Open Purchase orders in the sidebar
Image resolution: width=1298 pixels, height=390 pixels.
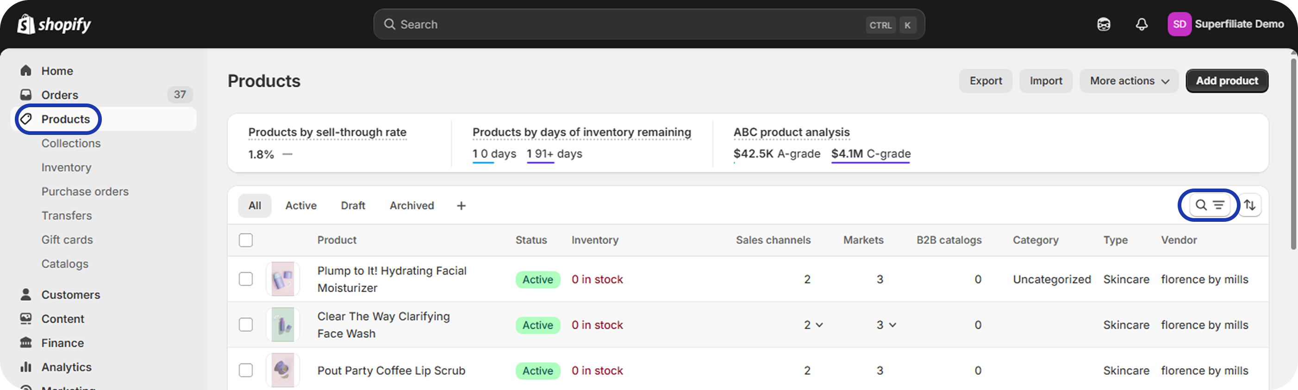(x=85, y=191)
